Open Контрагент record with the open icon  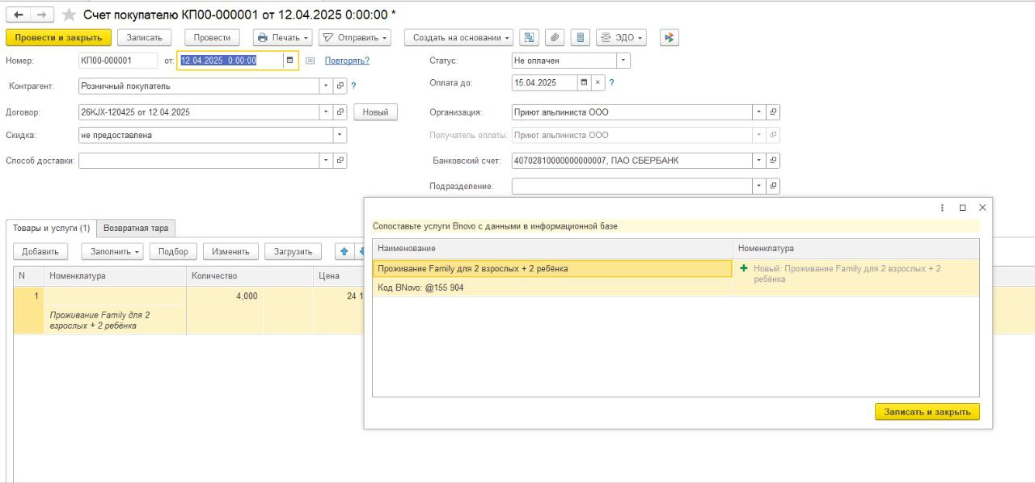tap(340, 86)
